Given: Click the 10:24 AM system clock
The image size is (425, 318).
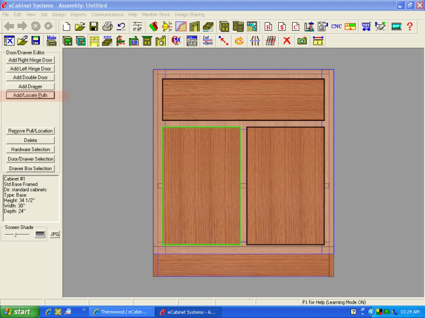Looking at the screenshot, I should [410, 312].
